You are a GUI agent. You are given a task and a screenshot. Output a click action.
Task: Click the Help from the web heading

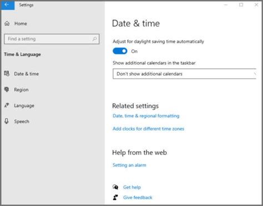coord(139,153)
